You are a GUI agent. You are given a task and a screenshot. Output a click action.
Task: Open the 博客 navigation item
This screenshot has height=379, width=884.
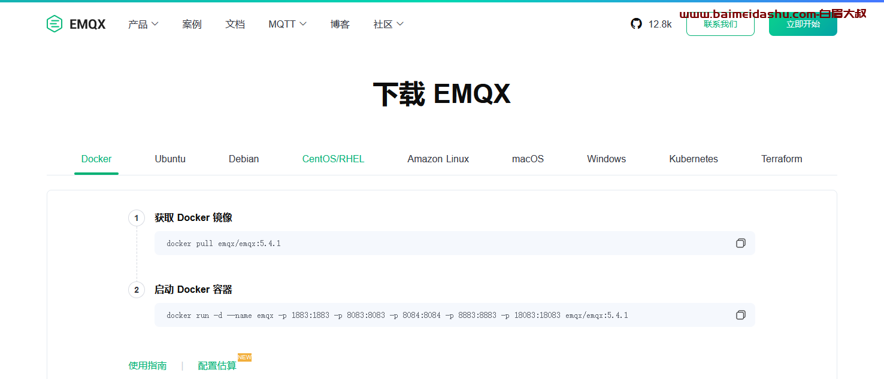coord(340,24)
